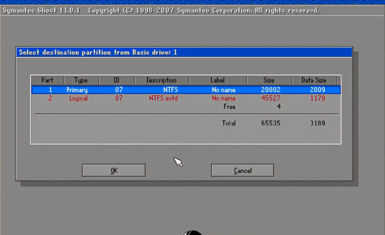Click the data size value 2009
385x235 pixels.
coord(318,90)
